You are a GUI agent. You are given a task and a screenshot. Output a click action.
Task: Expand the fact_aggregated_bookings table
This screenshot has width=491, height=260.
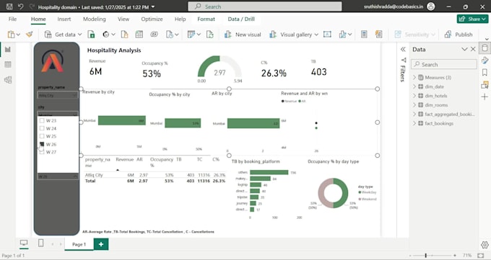click(414, 114)
